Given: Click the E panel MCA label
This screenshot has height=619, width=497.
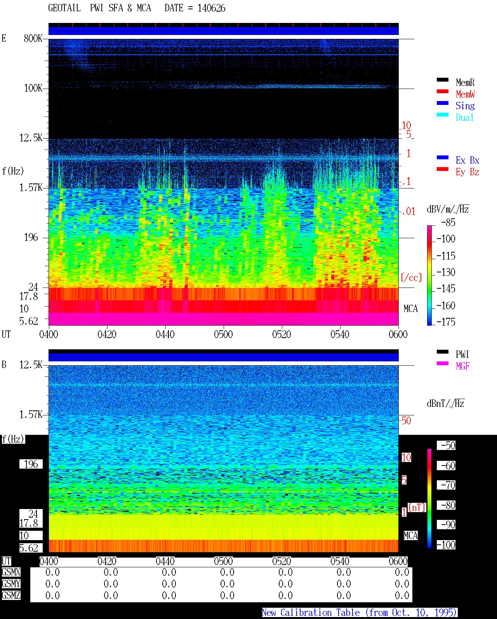Looking at the screenshot, I should pos(410,309).
